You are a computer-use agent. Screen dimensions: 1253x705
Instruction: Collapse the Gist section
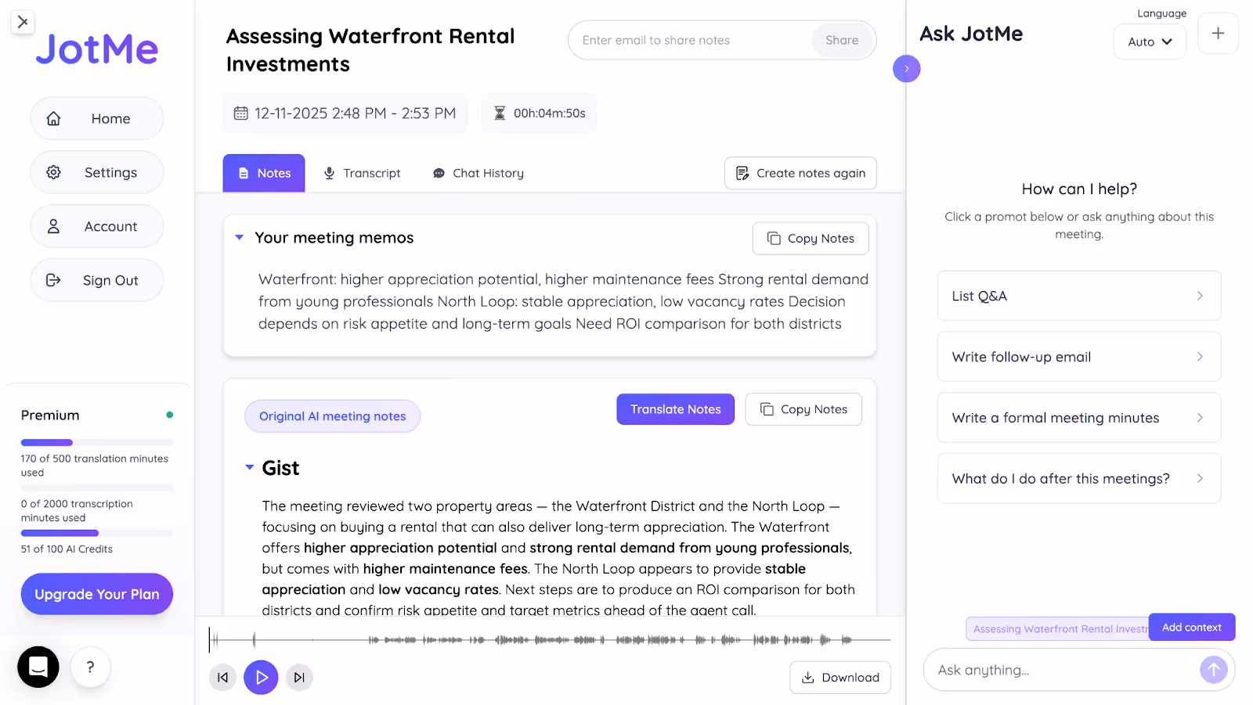point(250,467)
